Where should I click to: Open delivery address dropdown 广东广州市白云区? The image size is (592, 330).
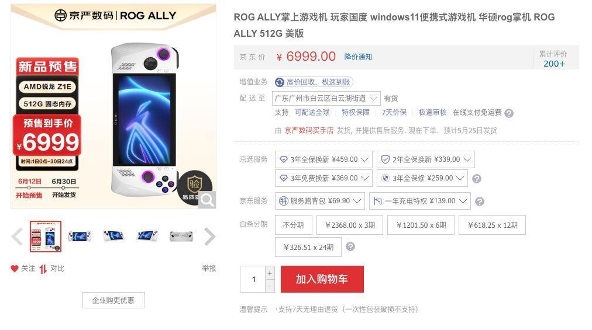coord(326,99)
